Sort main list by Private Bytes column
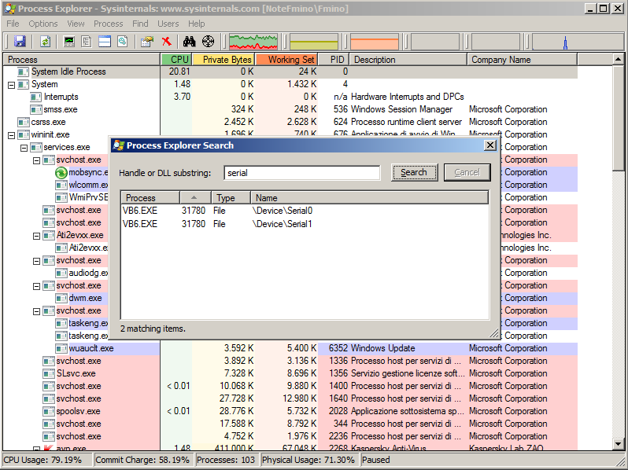The image size is (628, 470). (x=223, y=59)
